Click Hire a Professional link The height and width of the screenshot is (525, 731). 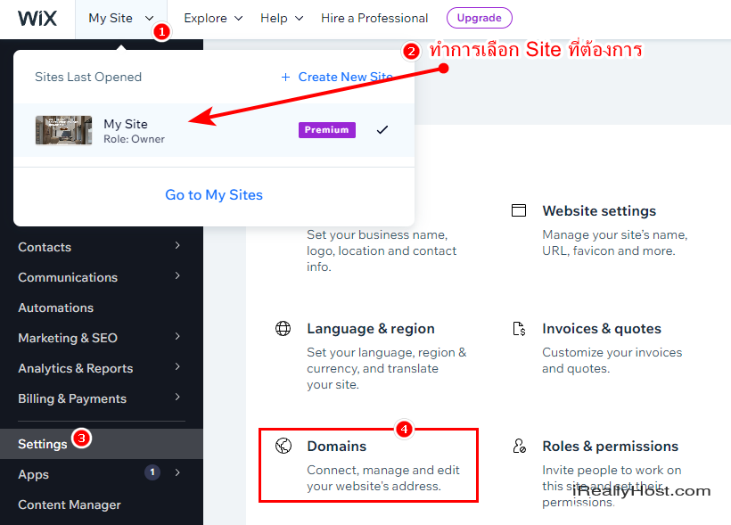tap(374, 18)
